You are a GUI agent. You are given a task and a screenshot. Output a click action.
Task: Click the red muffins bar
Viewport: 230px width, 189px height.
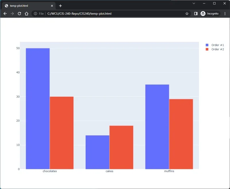181,134
